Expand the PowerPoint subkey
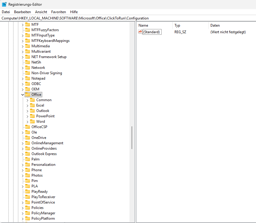This screenshot has height=223, width=256. click(28, 116)
